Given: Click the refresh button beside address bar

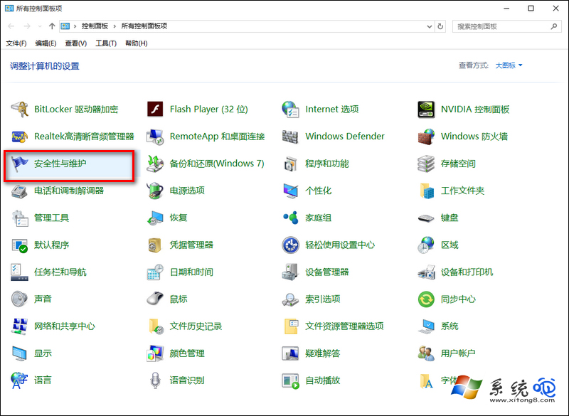Looking at the screenshot, I should [440, 26].
